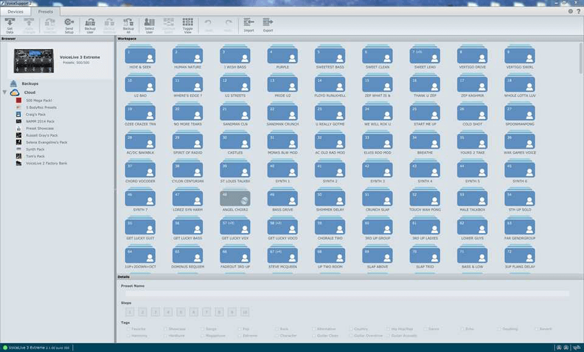Image resolution: width=584 pixels, height=352 pixels.
Task: Switch to the Presets tab
Action: coord(46,12)
